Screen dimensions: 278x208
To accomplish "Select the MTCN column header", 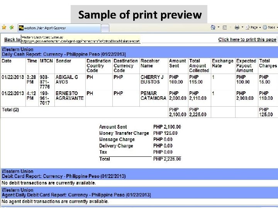I will click(x=46, y=61).
